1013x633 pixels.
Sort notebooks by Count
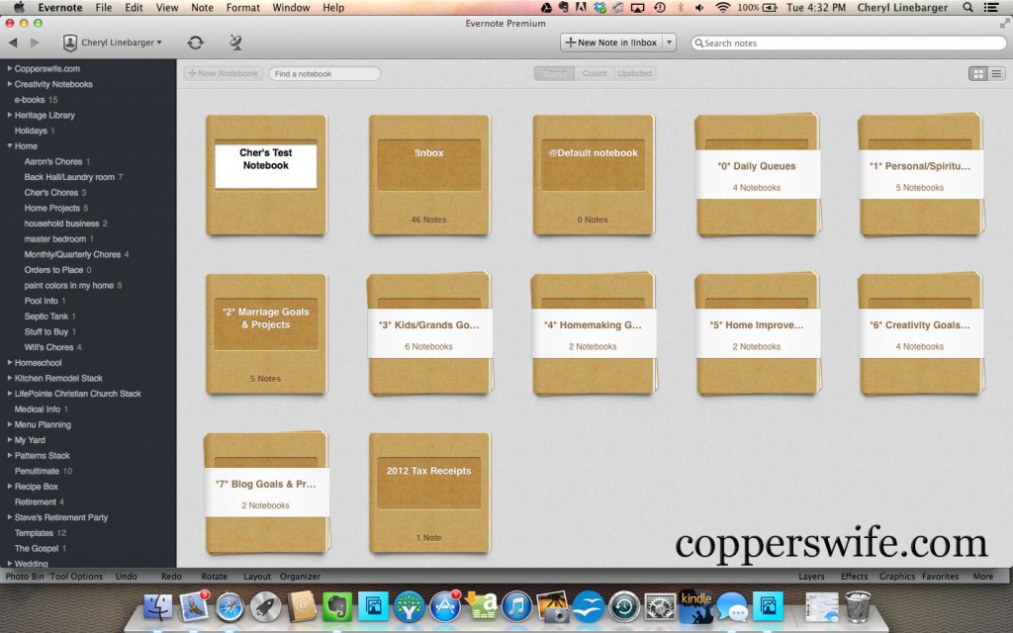point(595,73)
